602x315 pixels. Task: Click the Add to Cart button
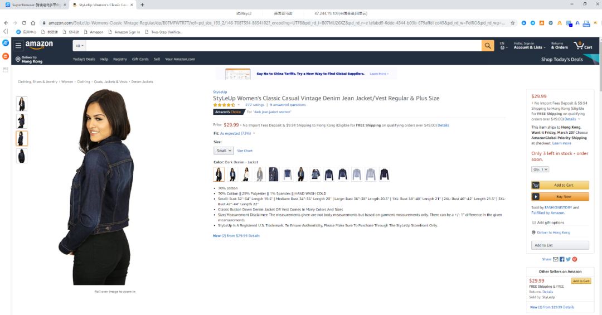[x=560, y=185]
